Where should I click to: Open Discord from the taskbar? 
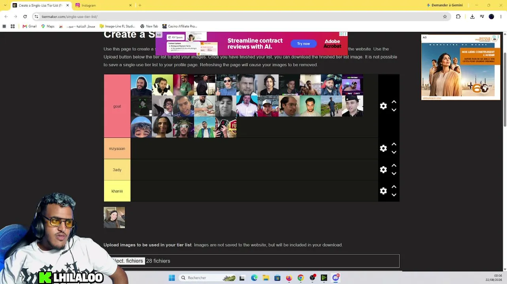[x=336, y=278]
